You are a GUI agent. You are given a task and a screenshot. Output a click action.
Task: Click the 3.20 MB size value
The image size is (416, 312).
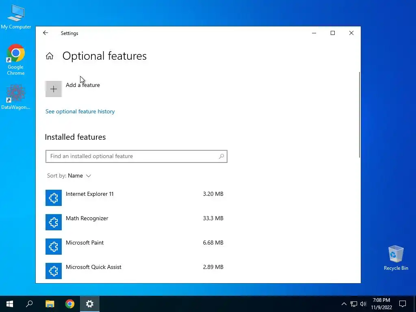[x=213, y=194]
